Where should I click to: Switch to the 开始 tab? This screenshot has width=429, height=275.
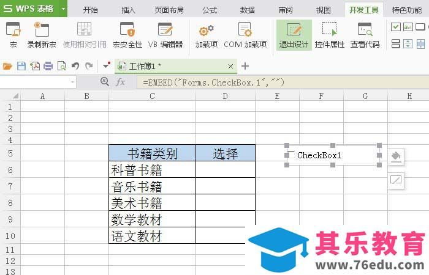(91, 10)
